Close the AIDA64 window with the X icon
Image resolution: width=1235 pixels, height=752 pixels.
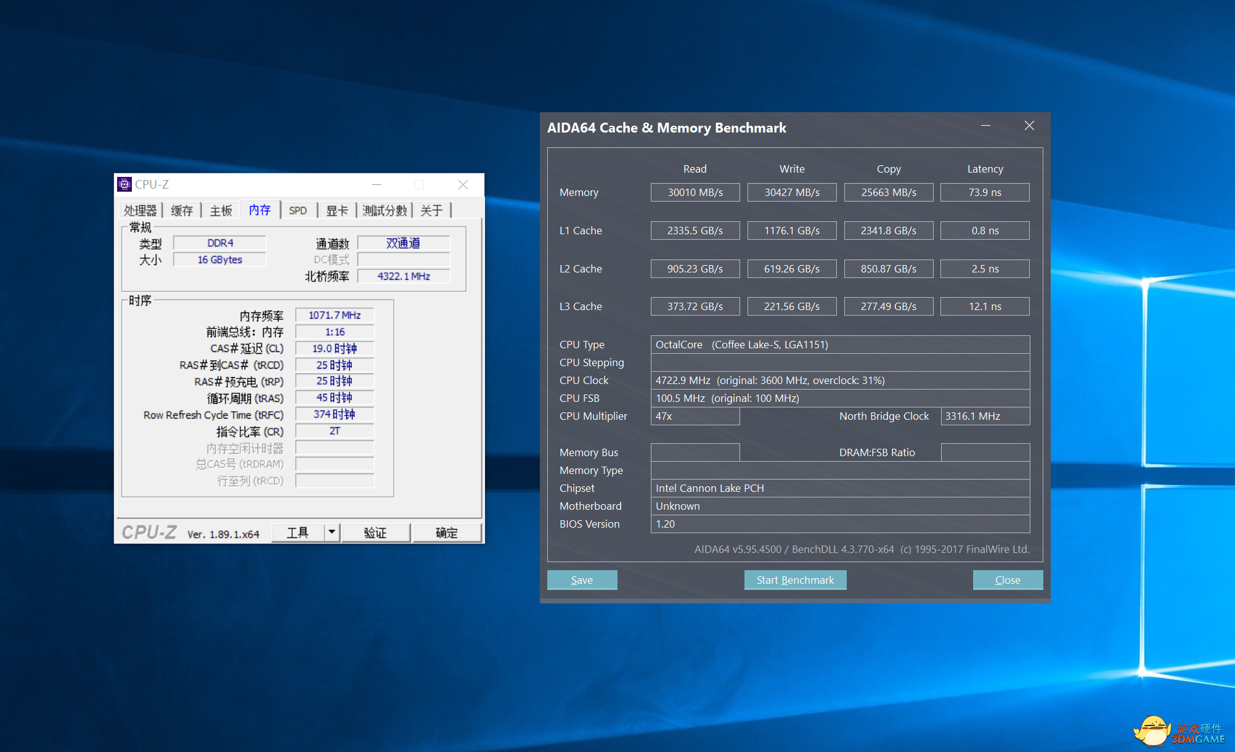tap(1029, 126)
